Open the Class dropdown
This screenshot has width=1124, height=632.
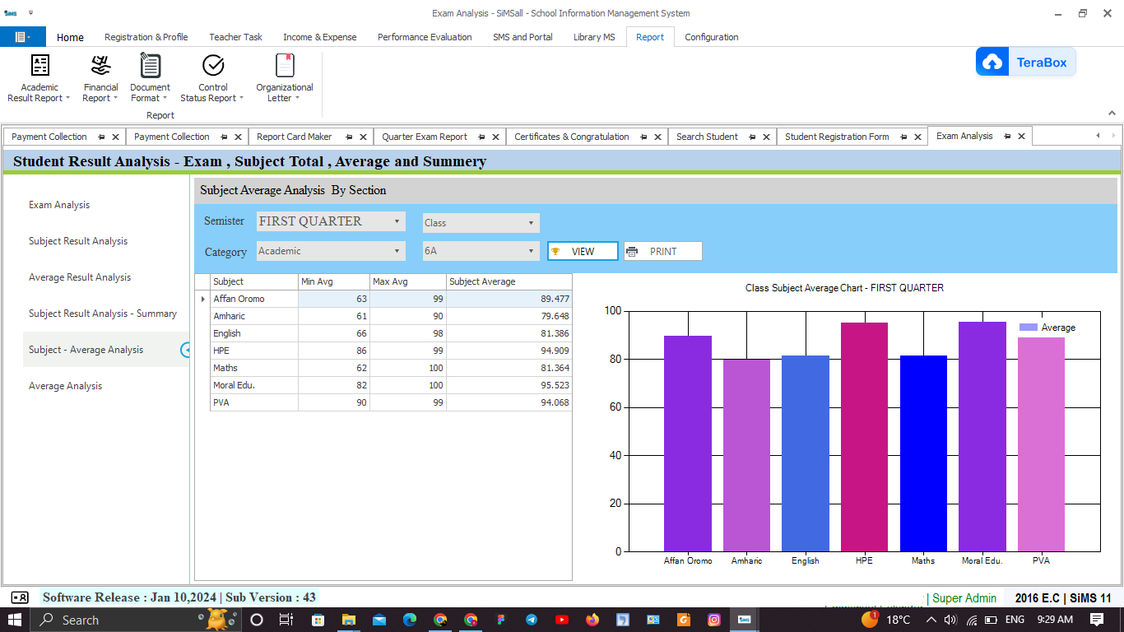tap(481, 223)
